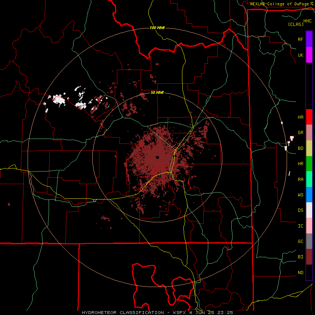The height and width of the screenshot is (315, 315).
Task: Click the BI legend label
Action: tap(300, 257)
